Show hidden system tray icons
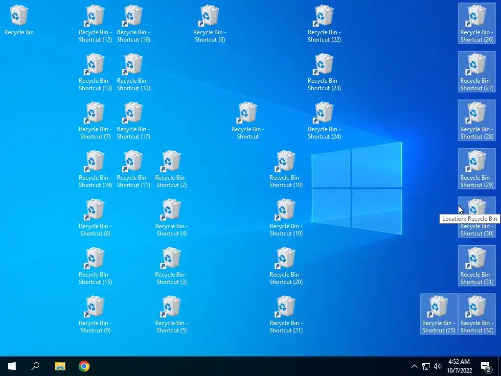This screenshot has width=501, height=376. click(x=414, y=366)
